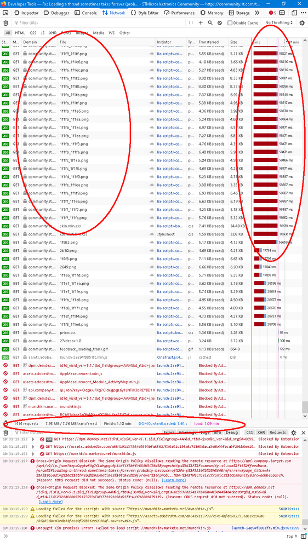Viewport: 308px width, 547px height.
Task: Open network settings gear icon
Action: tap(302, 22)
